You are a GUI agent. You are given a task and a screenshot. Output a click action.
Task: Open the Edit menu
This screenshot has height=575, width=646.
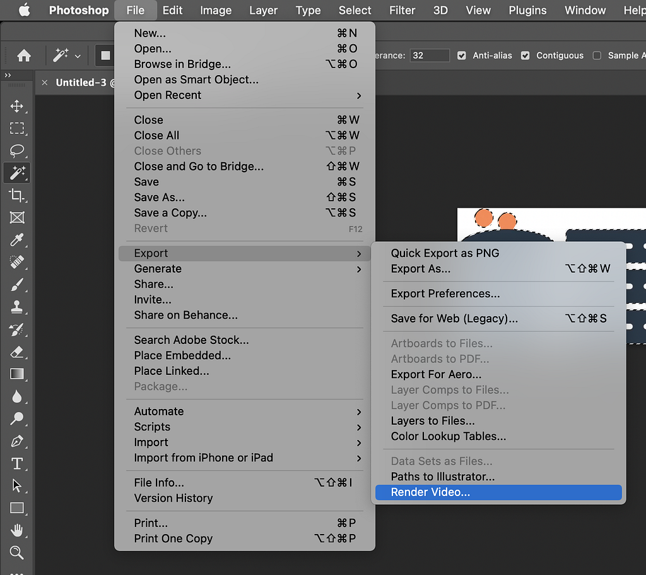coord(172,10)
